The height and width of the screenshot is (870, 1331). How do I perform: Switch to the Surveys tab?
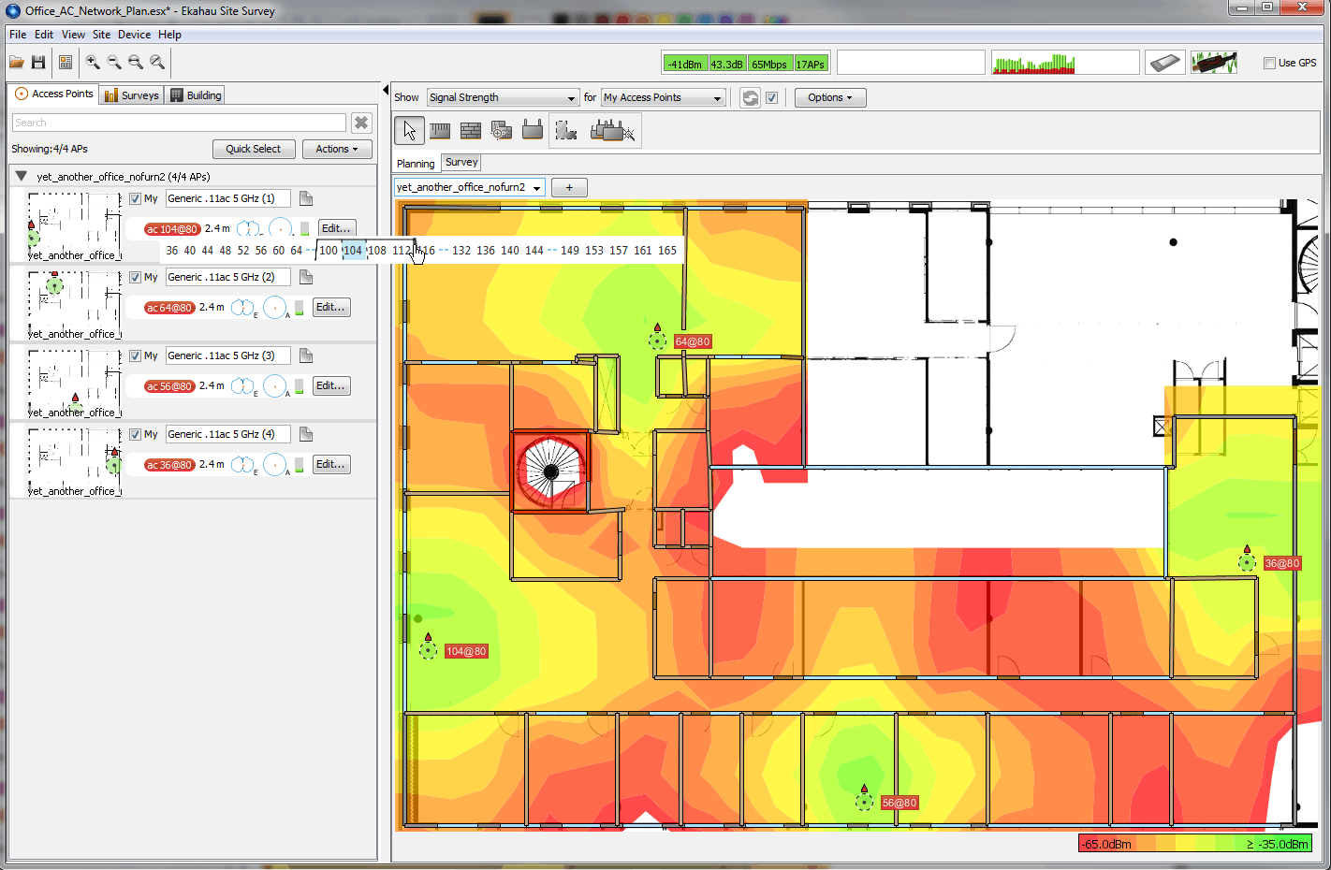(131, 95)
